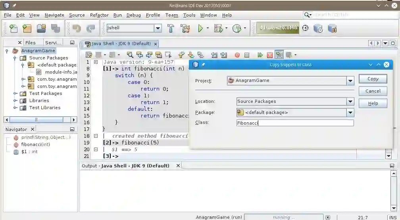Open the Tools menu
400x220 pixels.
tap(189, 15)
